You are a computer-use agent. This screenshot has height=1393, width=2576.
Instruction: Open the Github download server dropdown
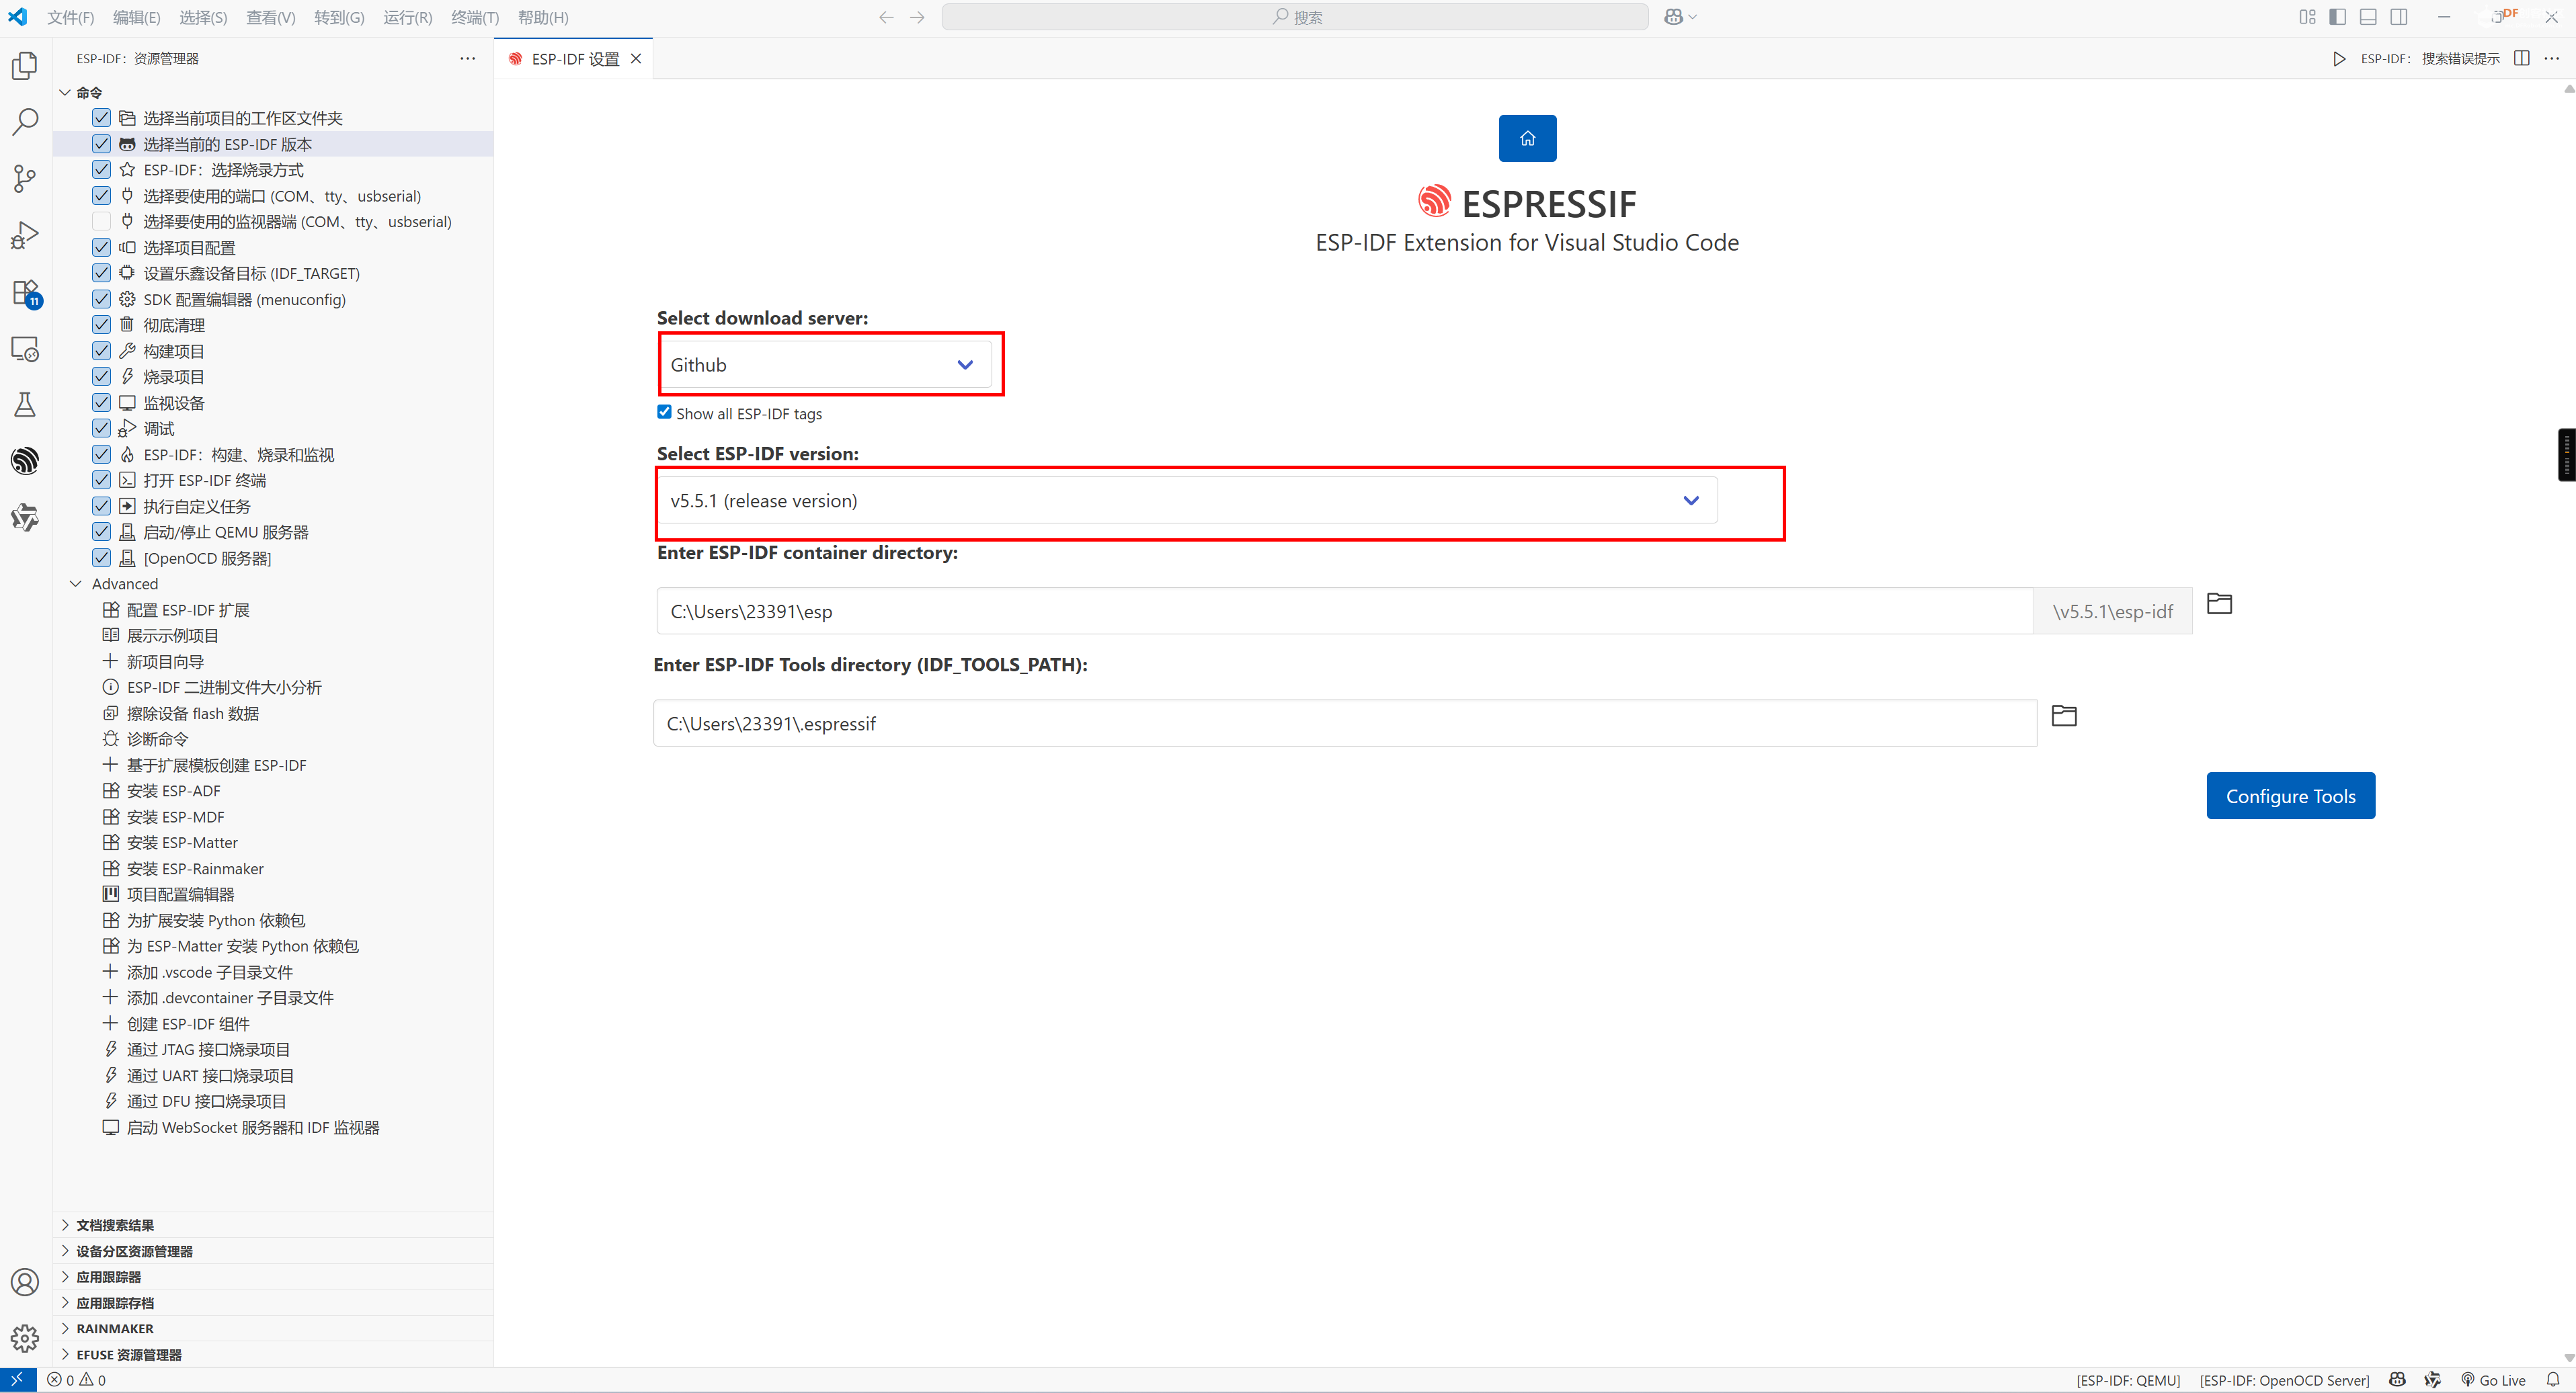825,365
